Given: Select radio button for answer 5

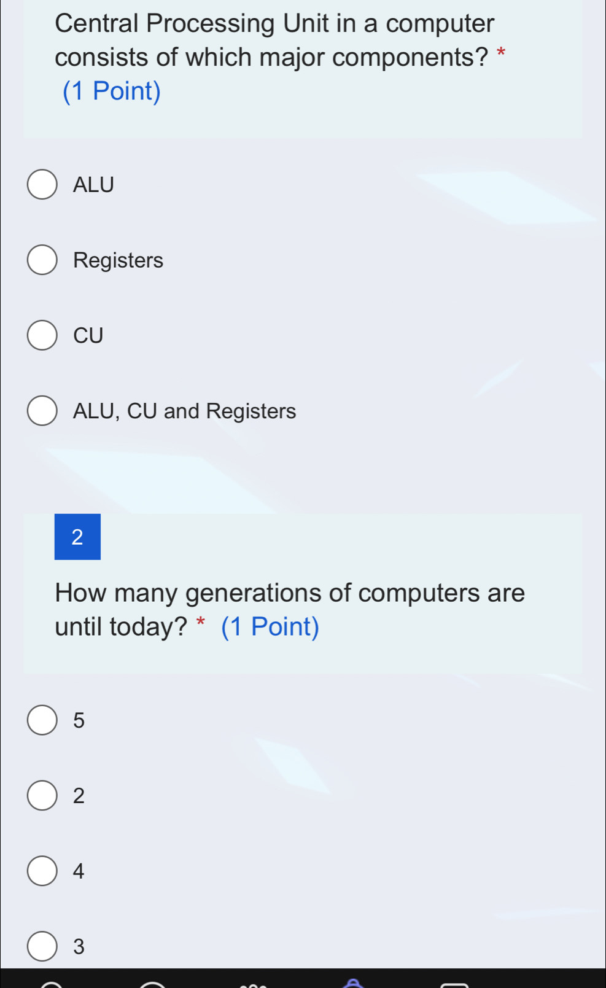Looking at the screenshot, I should coord(42,720).
